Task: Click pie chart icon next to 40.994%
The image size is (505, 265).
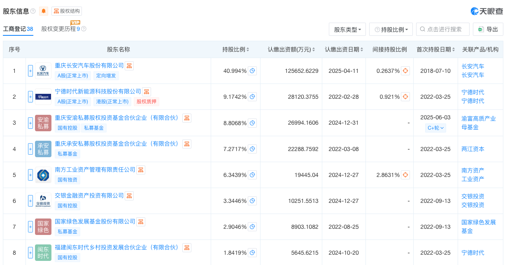Action: point(253,71)
